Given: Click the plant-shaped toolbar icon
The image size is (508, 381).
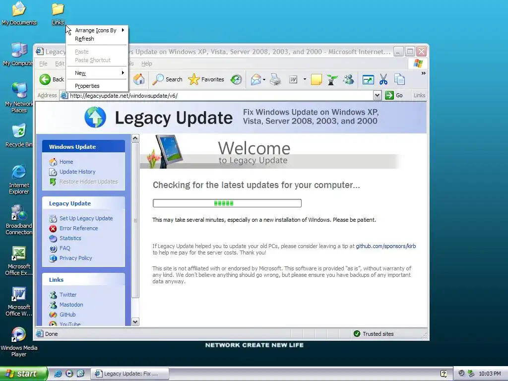Looking at the screenshot, I should (x=331, y=79).
